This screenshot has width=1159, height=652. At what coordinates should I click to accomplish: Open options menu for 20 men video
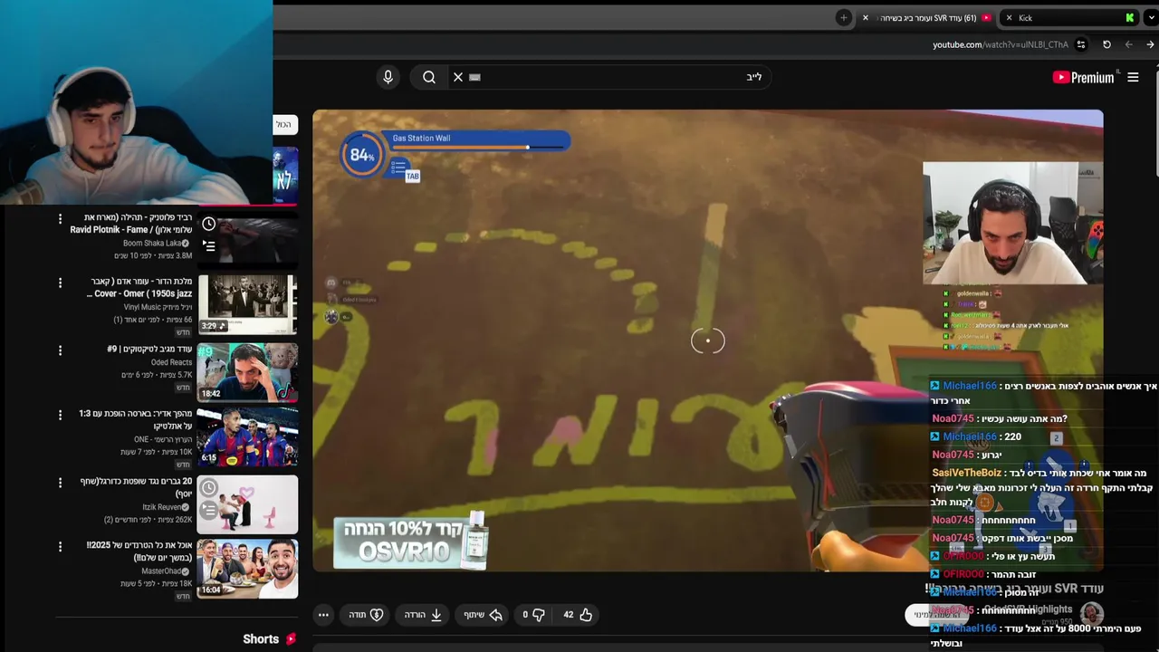pyautogui.click(x=60, y=483)
